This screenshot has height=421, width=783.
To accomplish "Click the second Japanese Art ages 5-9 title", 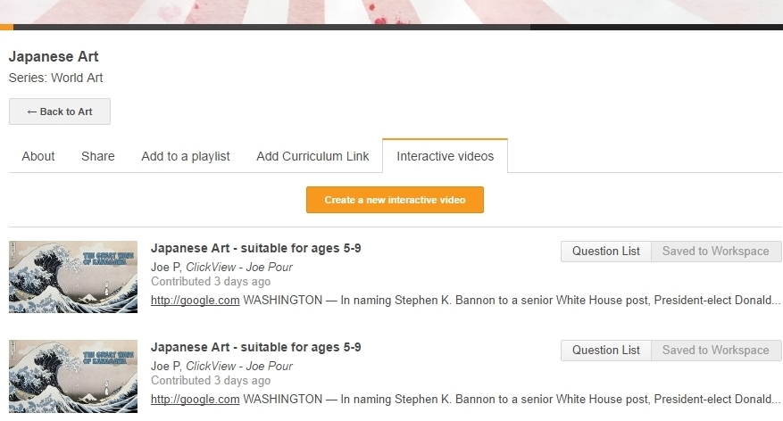I will click(255, 347).
